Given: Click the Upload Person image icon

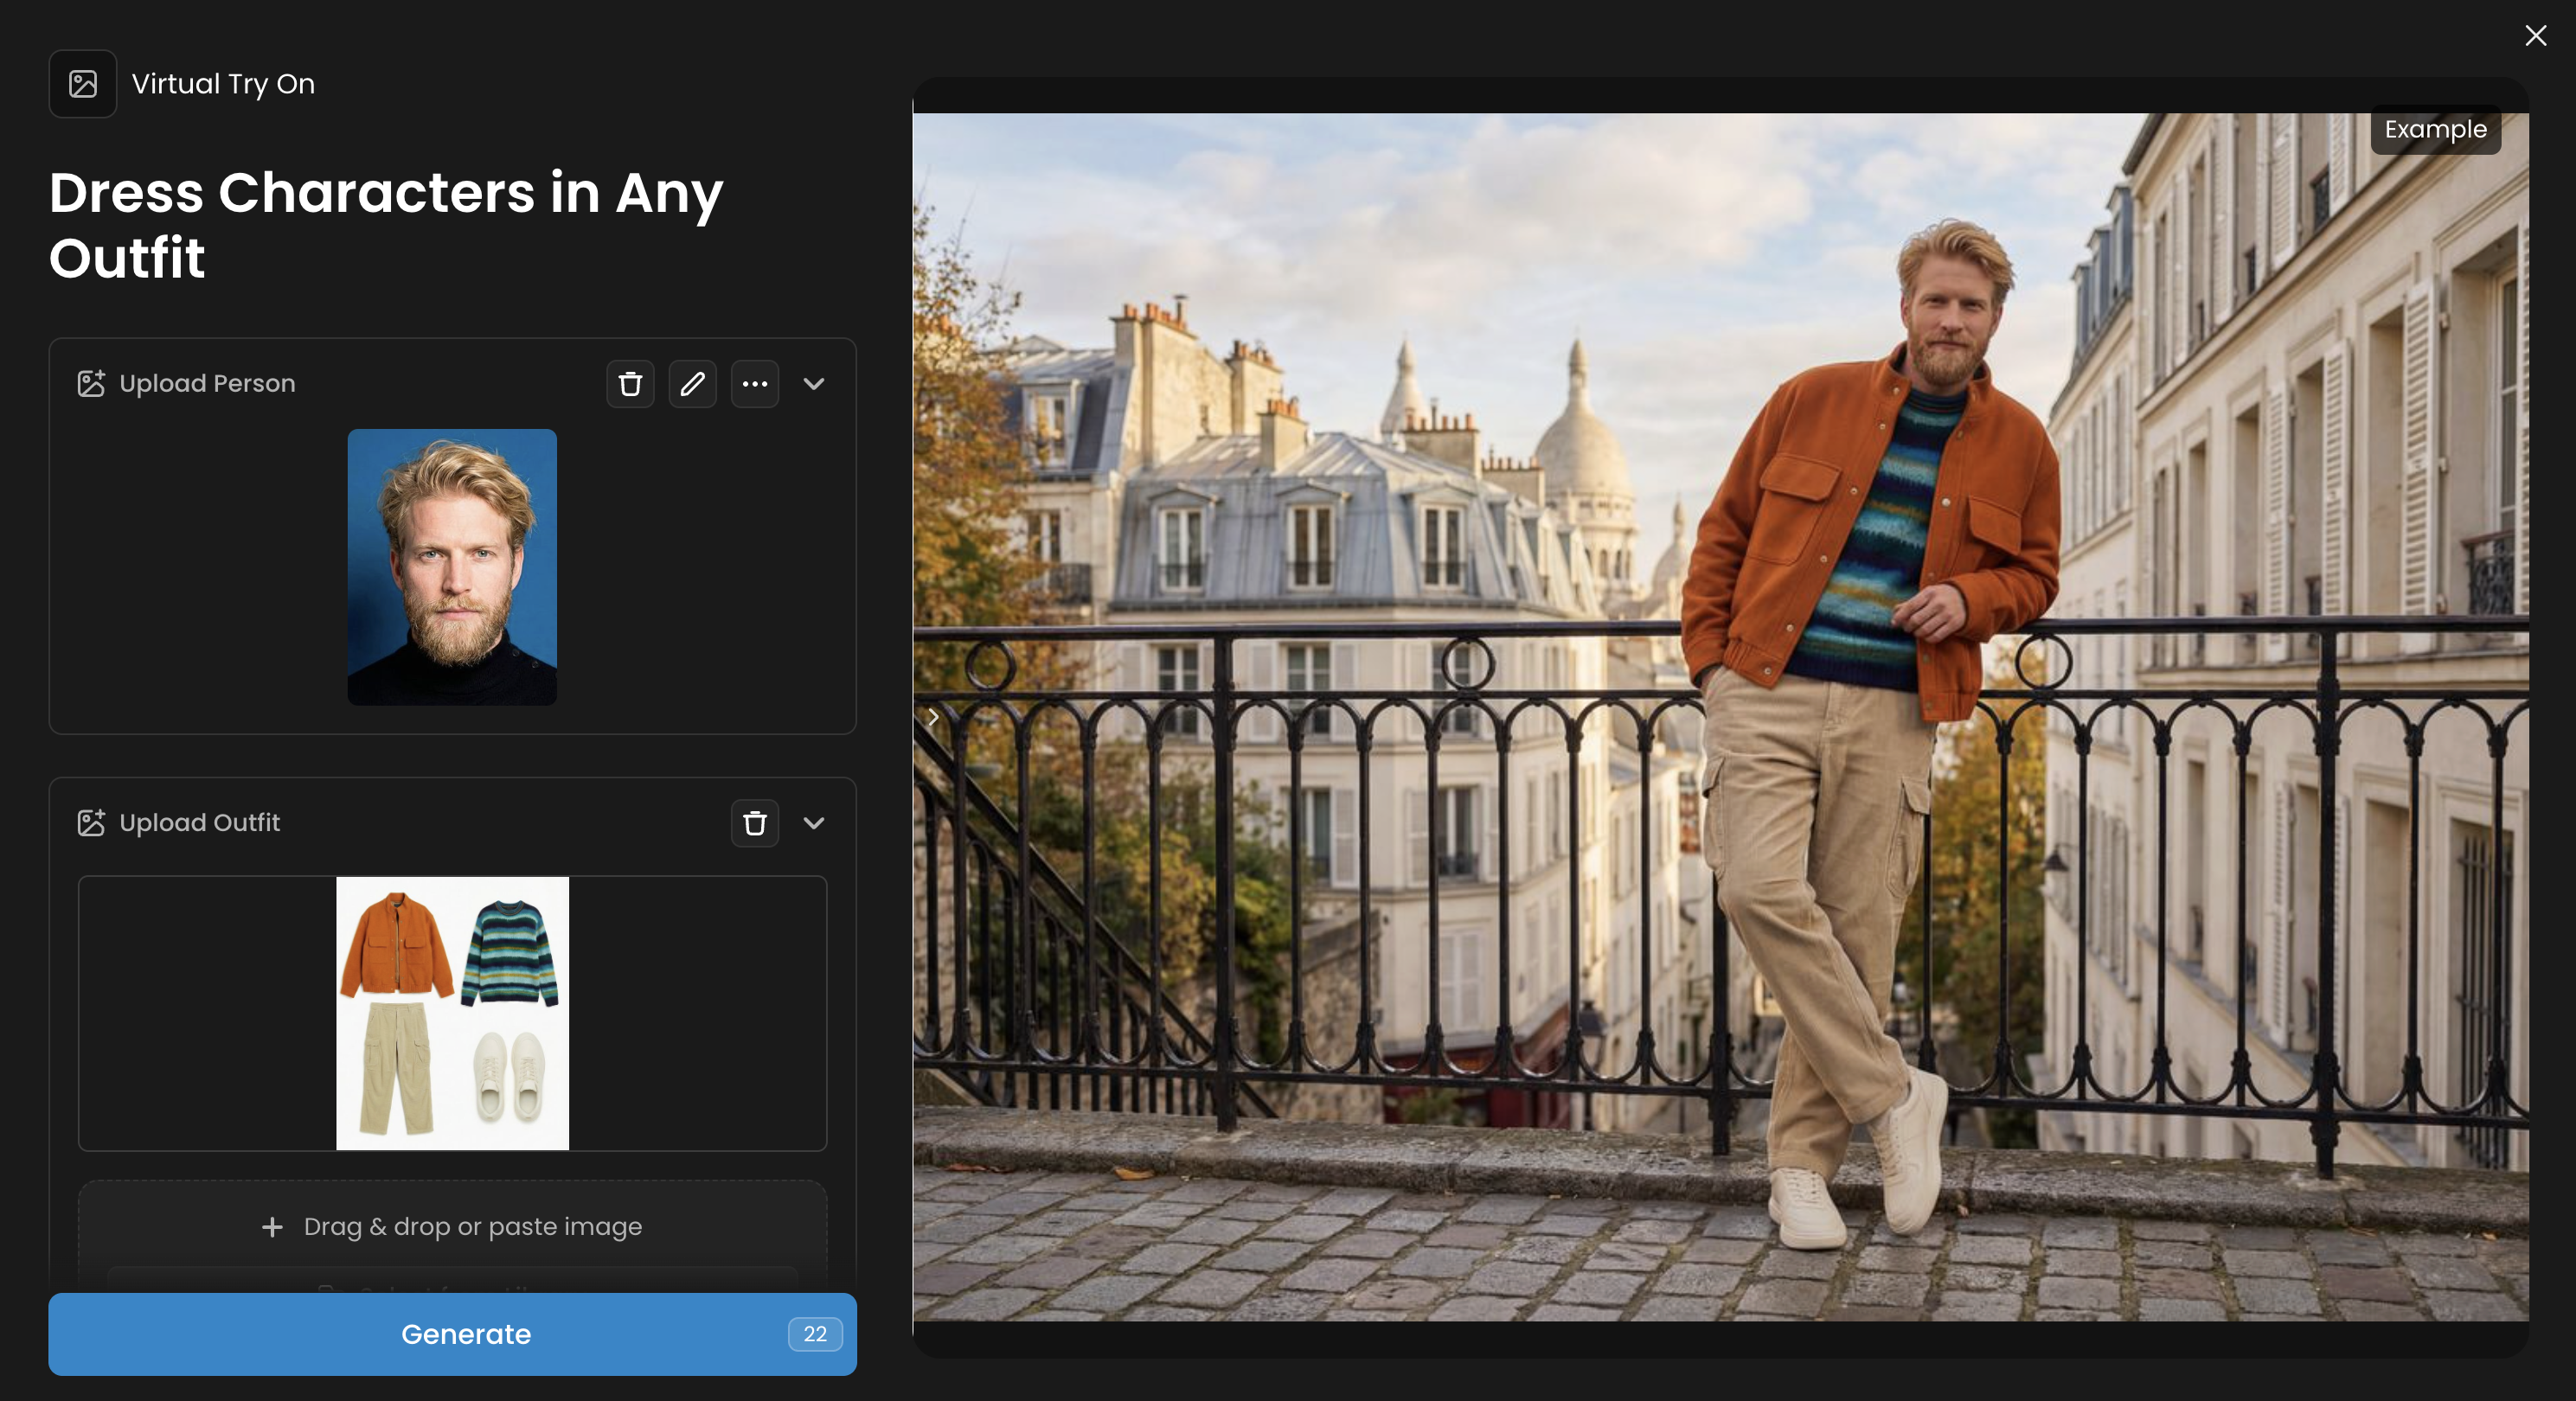Looking at the screenshot, I should tap(91, 384).
